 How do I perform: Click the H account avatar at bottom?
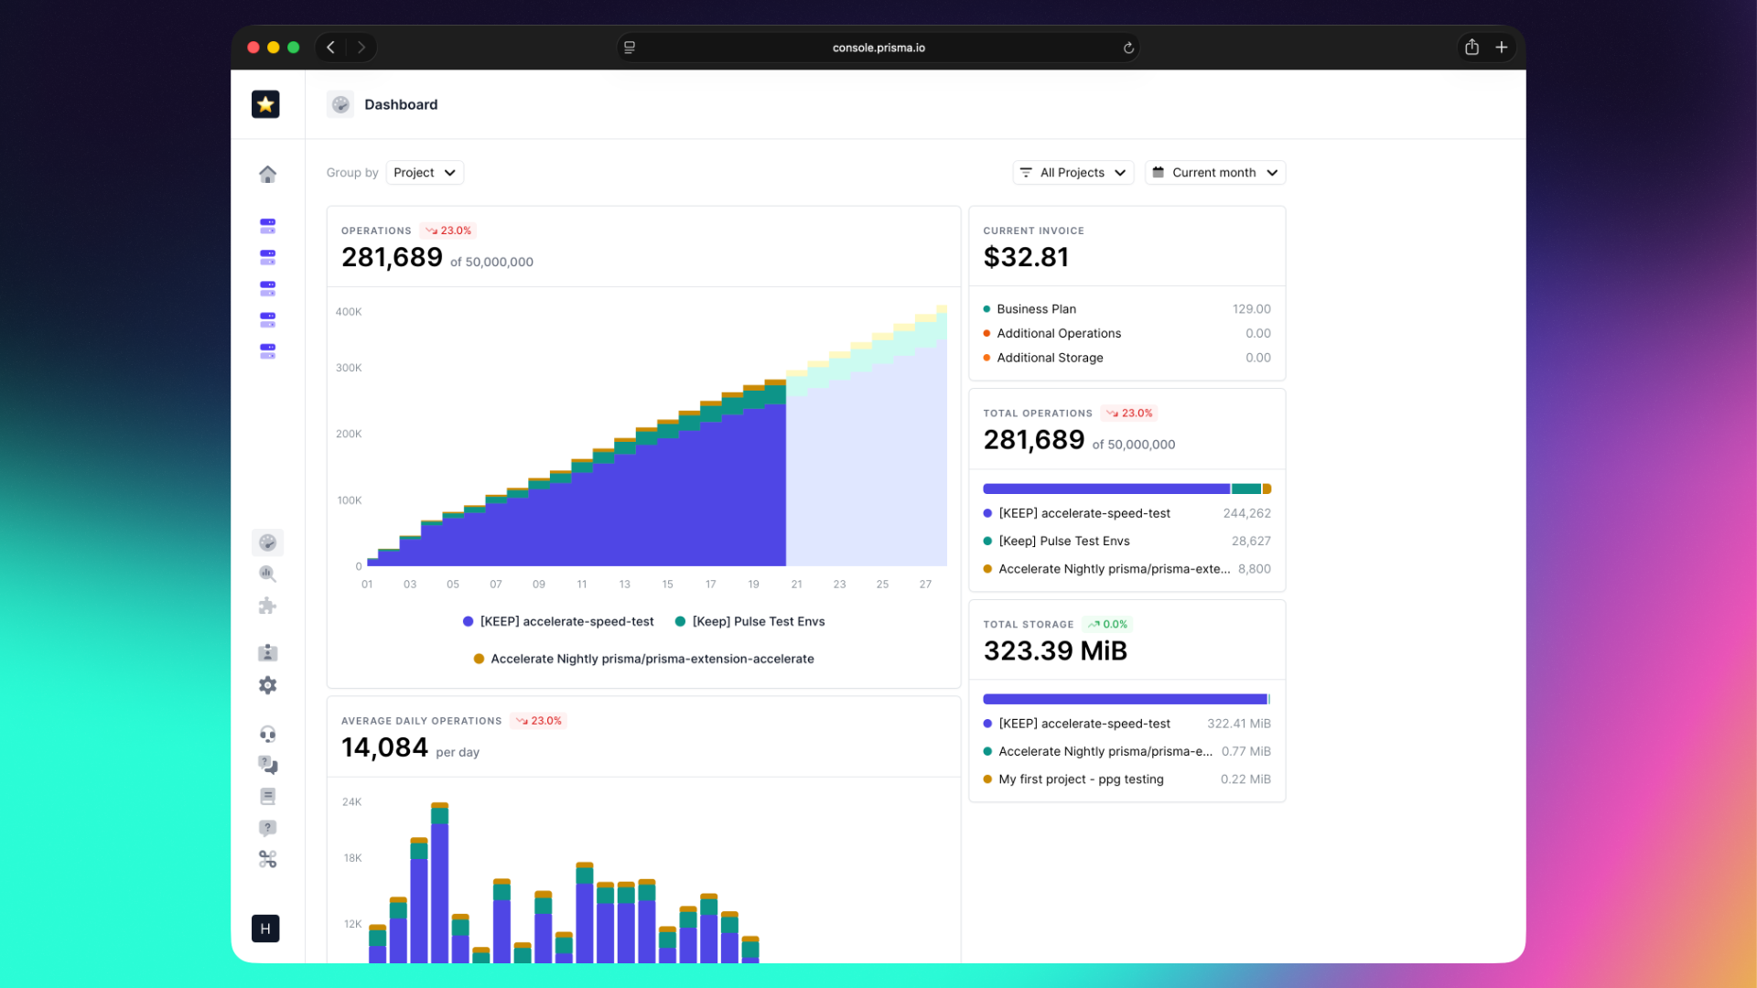(x=265, y=928)
